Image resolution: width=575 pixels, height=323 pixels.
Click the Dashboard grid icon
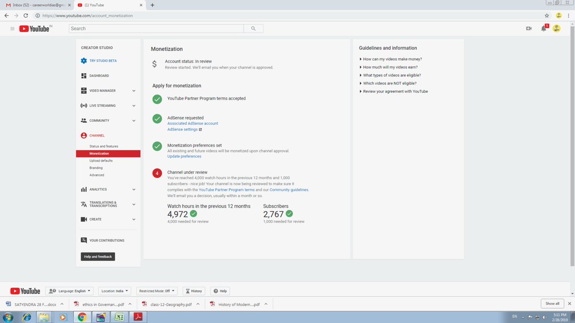84,76
